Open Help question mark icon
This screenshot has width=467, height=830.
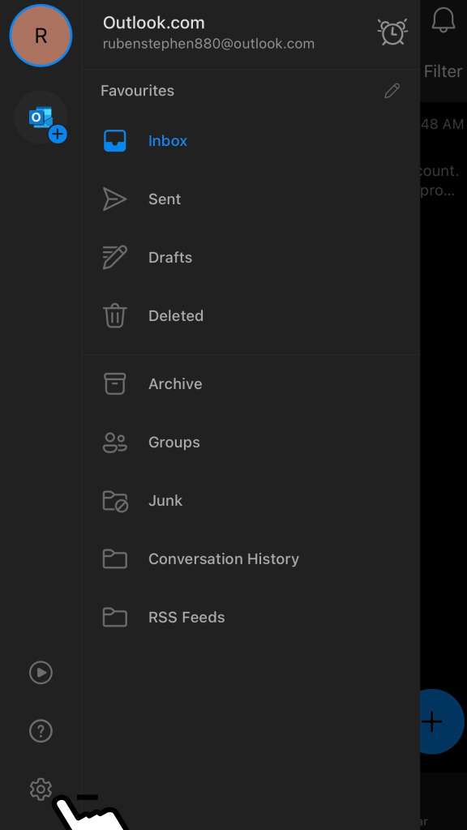point(41,731)
